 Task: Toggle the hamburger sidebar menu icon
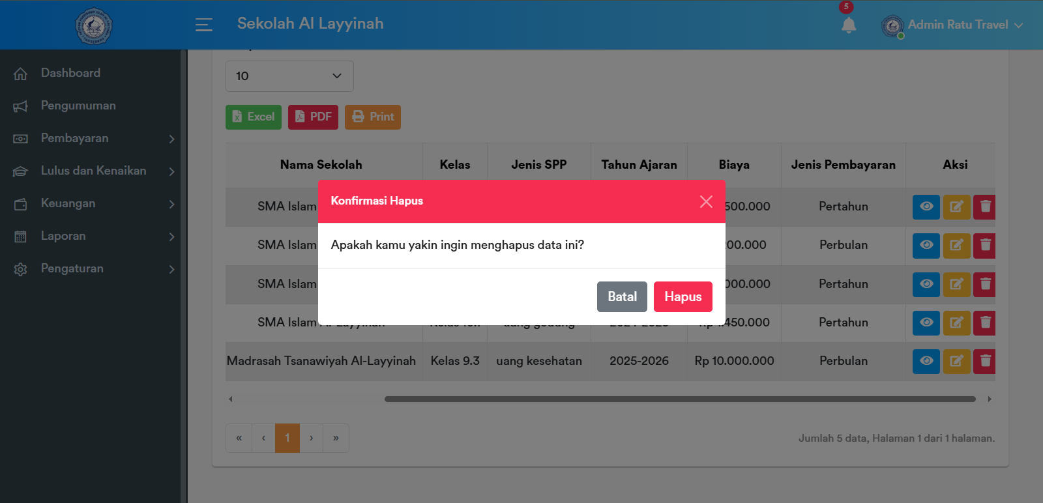204,25
